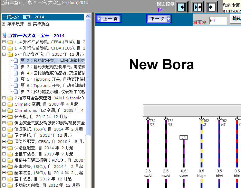This screenshot has height=188, width=241.
Task: Click view control left-arrow icon
Action: click(211, 7)
